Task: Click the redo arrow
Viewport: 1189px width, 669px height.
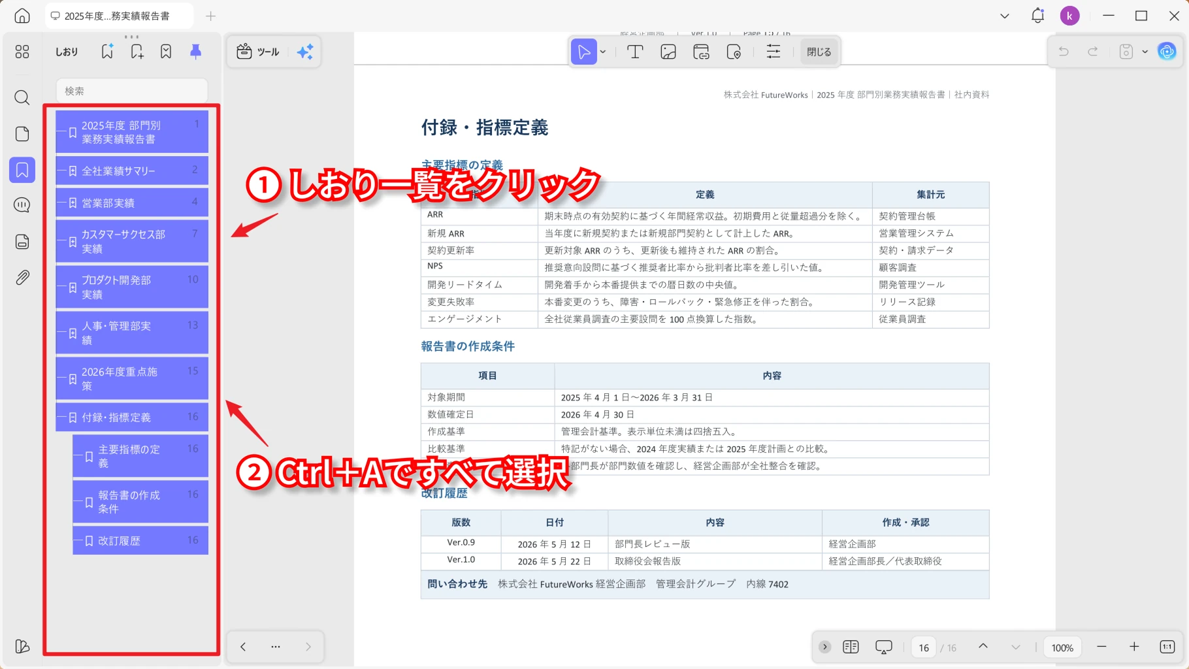Action: pyautogui.click(x=1093, y=52)
